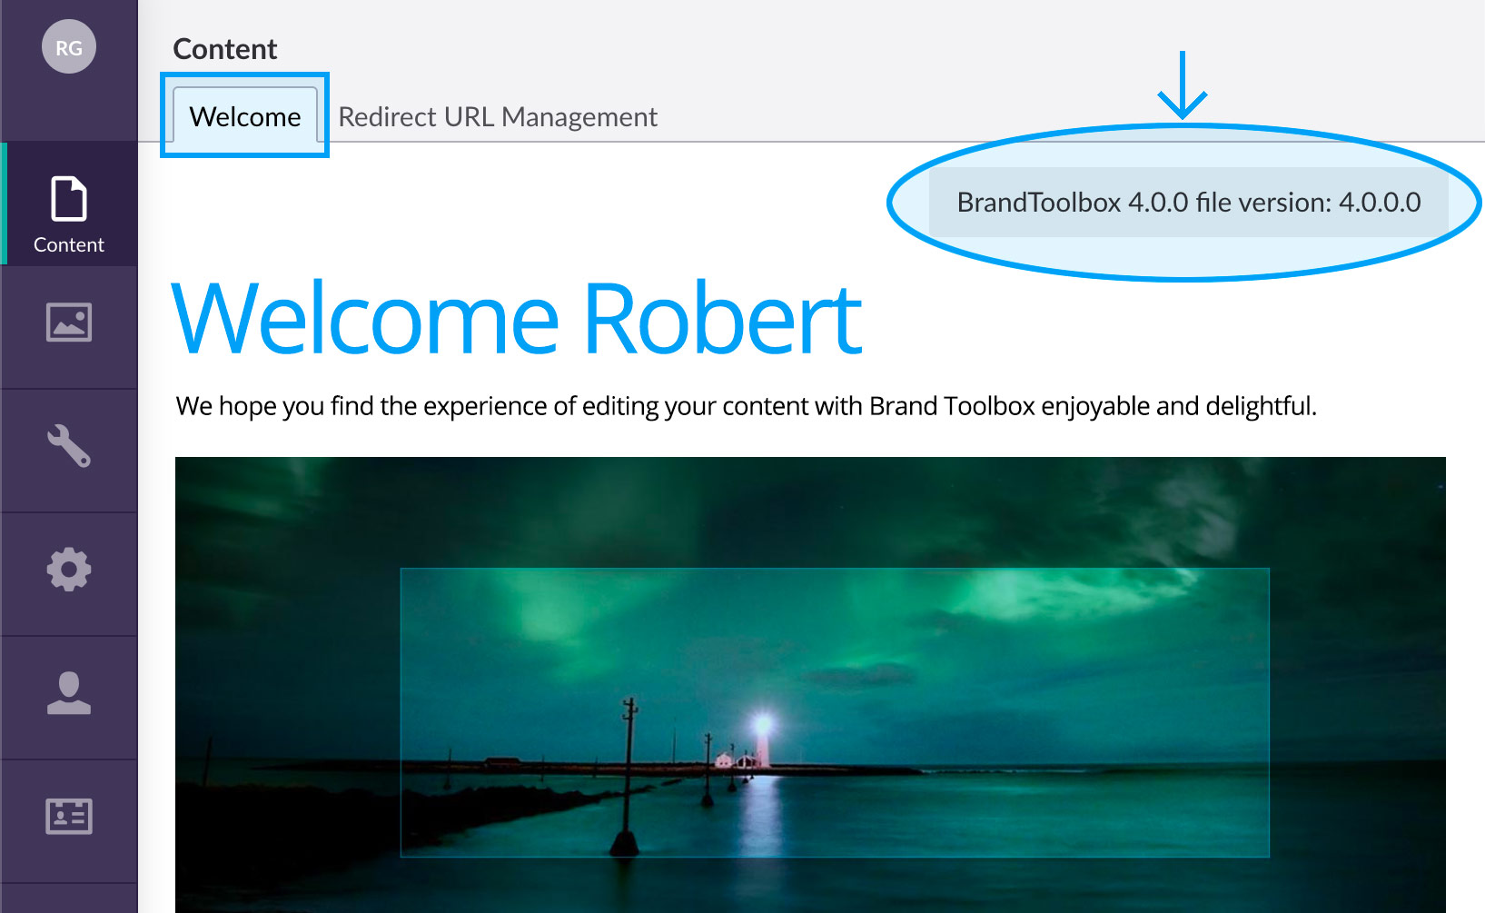Switch to Redirect URL Management tab
The width and height of the screenshot is (1485, 913).
pyautogui.click(x=498, y=117)
